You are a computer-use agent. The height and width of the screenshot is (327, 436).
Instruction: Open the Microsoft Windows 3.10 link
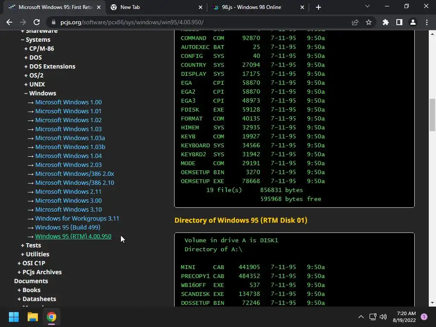pyautogui.click(x=69, y=209)
